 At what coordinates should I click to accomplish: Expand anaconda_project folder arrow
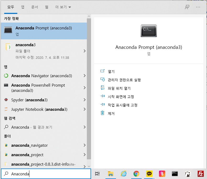pyautogui.click(x=85, y=155)
